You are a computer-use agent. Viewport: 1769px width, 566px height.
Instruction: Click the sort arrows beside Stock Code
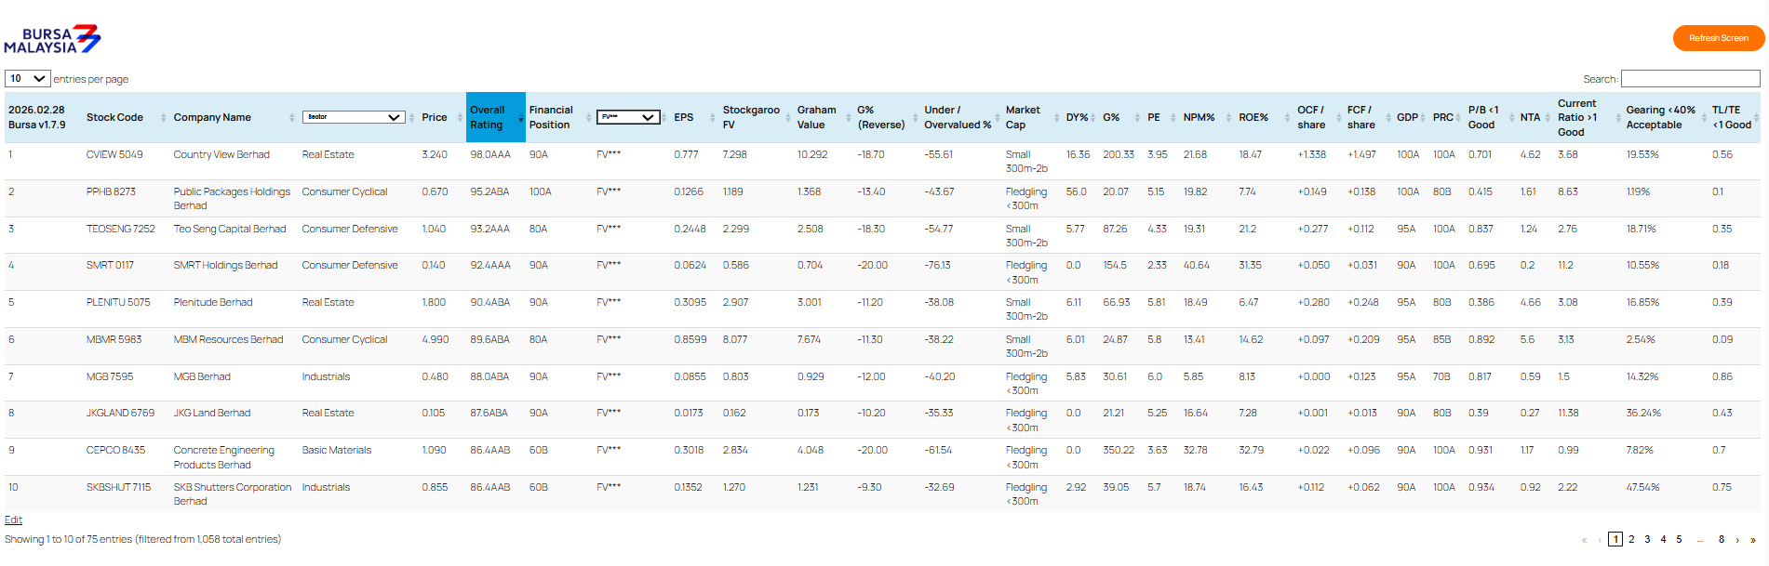163,117
